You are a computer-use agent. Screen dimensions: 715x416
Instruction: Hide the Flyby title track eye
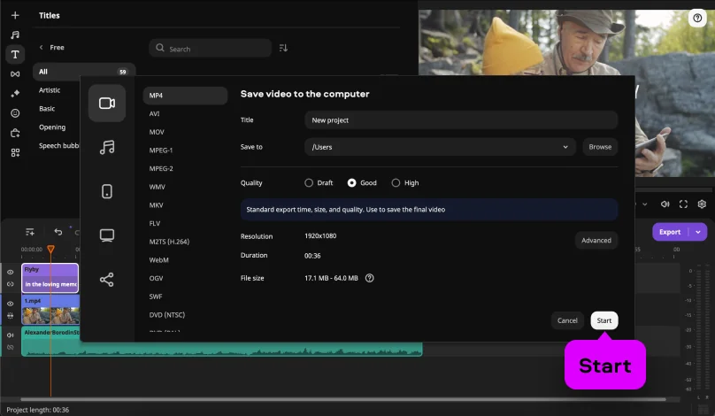[10, 272]
